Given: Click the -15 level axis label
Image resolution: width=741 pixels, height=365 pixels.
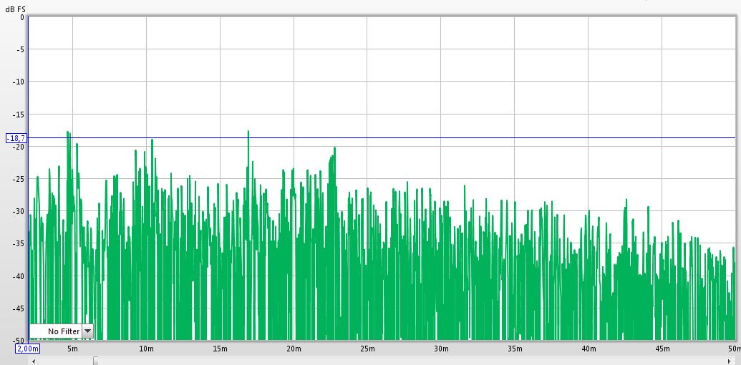Looking at the screenshot, I should [19, 115].
